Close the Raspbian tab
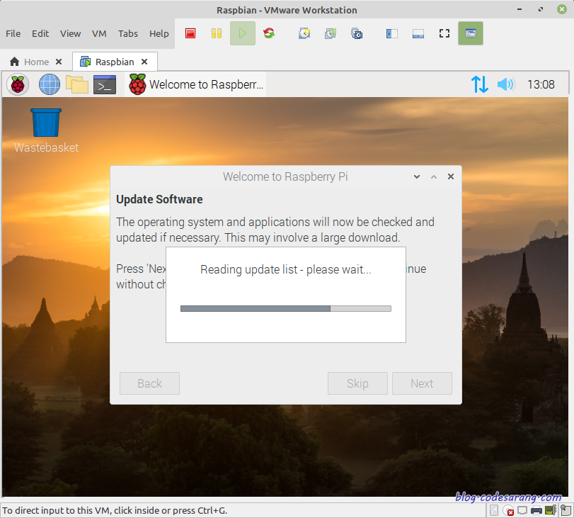The height and width of the screenshot is (518, 574). pos(144,62)
